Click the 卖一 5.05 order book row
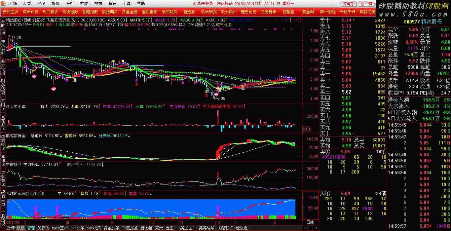 (353, 74)
